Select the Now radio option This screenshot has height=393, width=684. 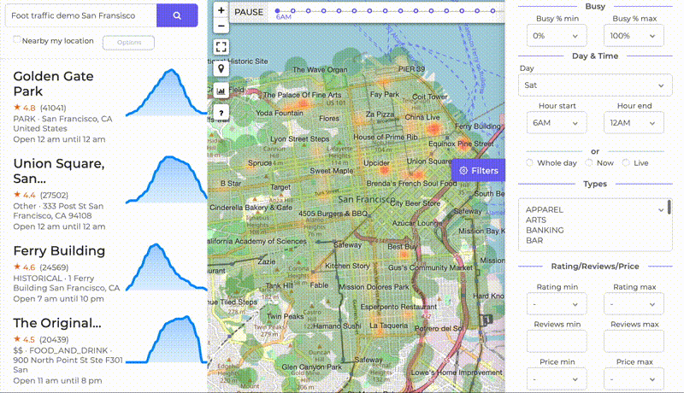tap(589, 162)
